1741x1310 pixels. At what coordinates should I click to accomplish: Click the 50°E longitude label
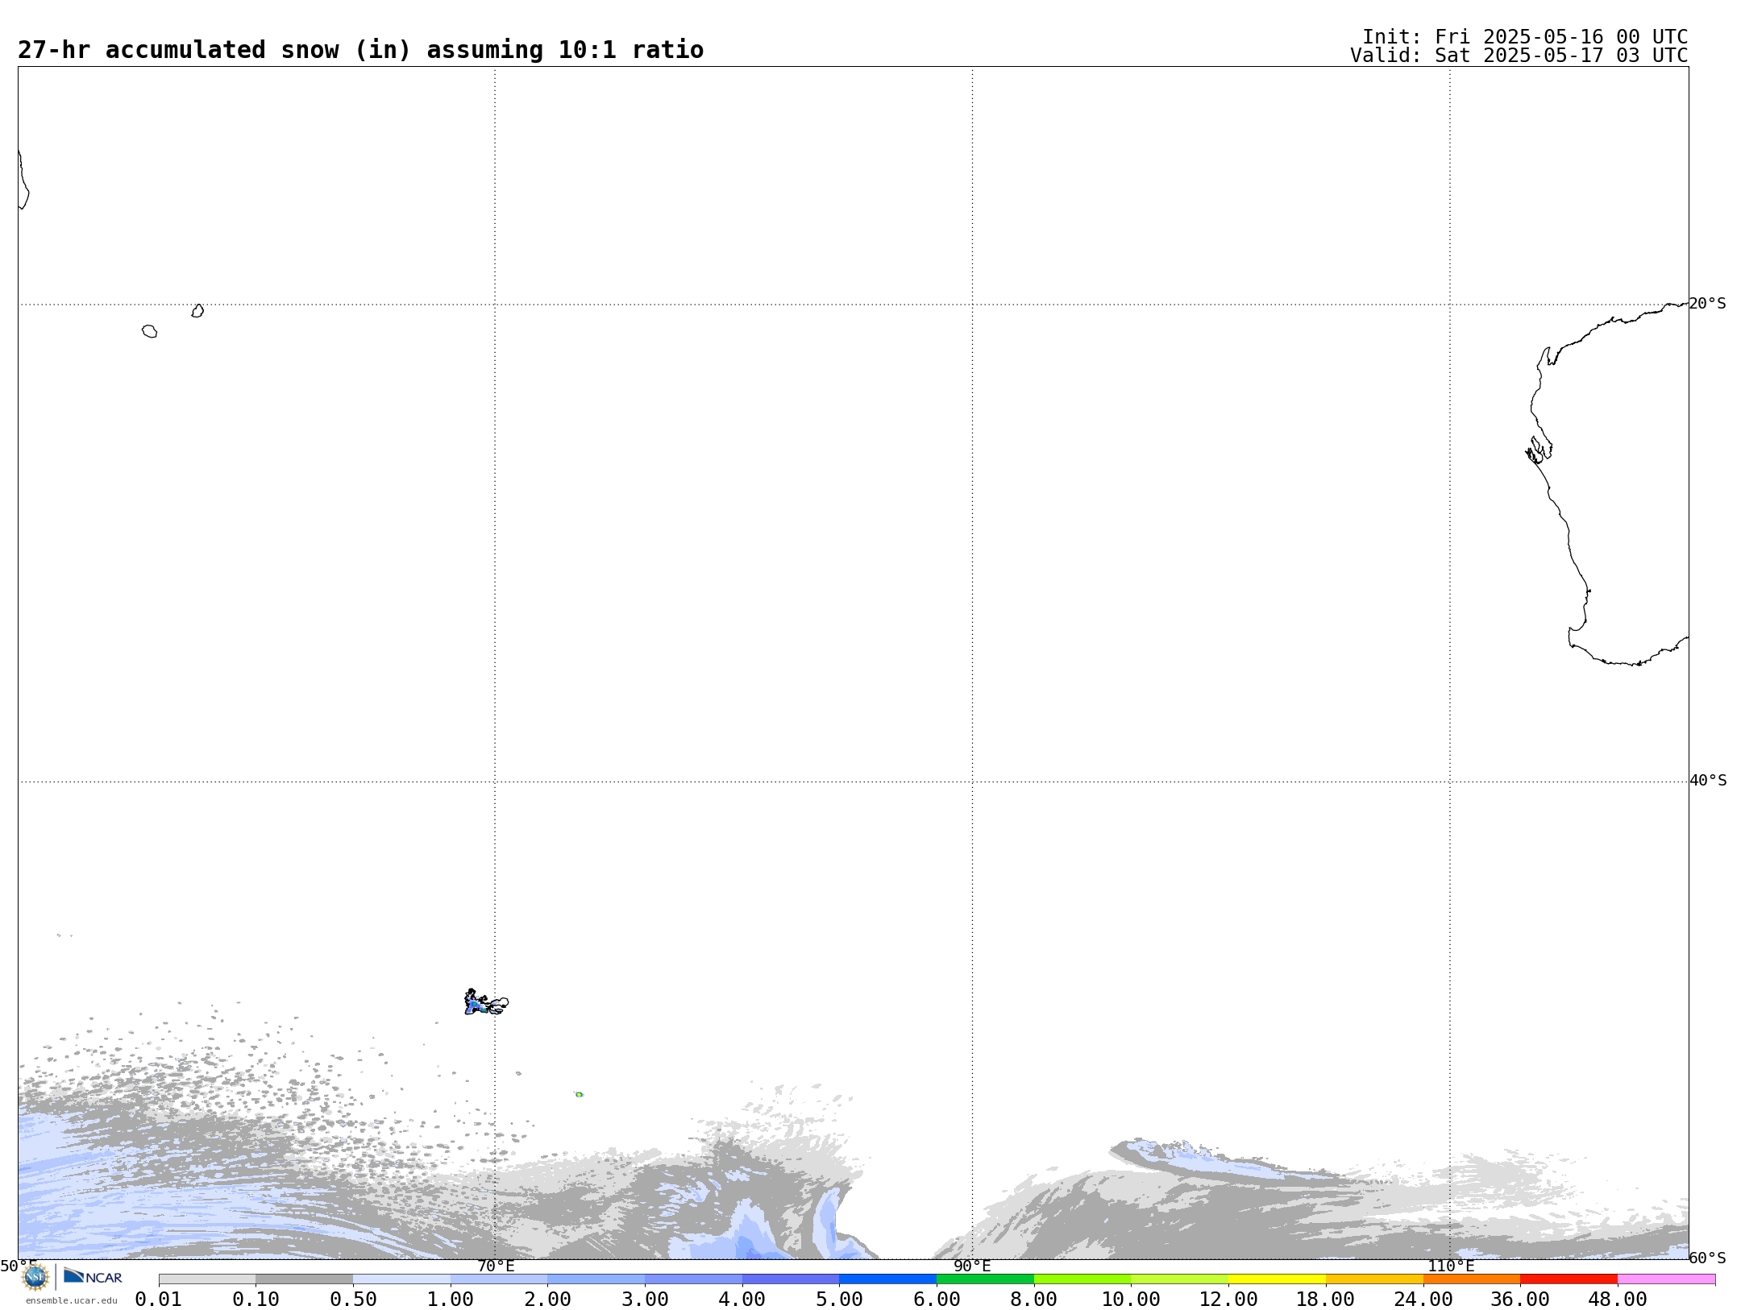click(x=19, y=1266)
